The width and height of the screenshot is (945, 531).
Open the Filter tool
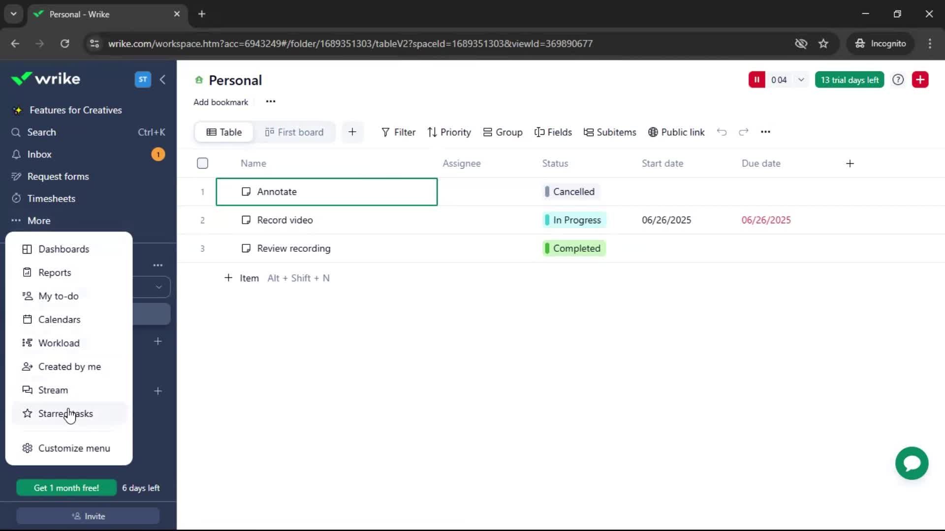click(398, 132)
